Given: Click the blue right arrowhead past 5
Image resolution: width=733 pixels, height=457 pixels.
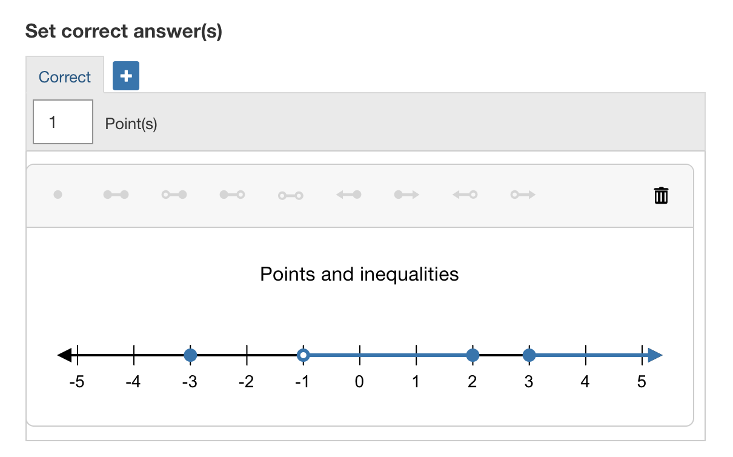Looking at the screenshot, I should [654, 355].
